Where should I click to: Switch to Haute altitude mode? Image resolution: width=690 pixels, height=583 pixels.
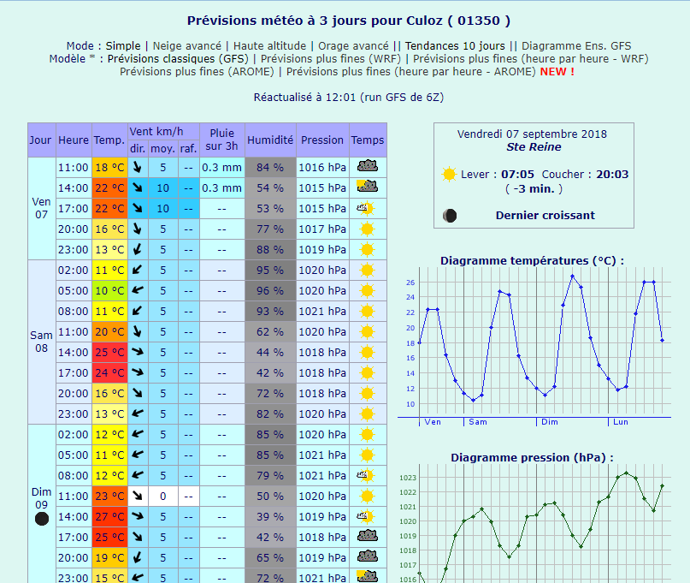coord(269,46)
